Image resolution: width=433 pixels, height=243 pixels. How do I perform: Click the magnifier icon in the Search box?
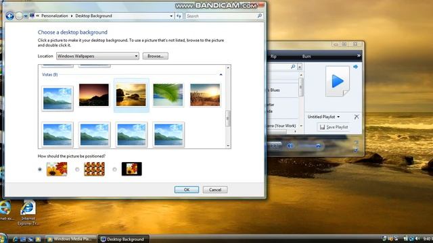point(259,16)
